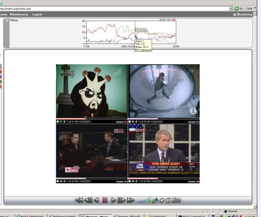This screenshot has height=217, width=261.
Task: Click the chann 3 label
Action: (x=121, y=181)
